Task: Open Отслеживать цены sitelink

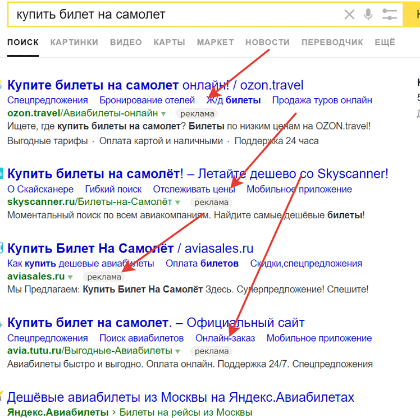Action: pyautogui.click(x=194, y=189)
